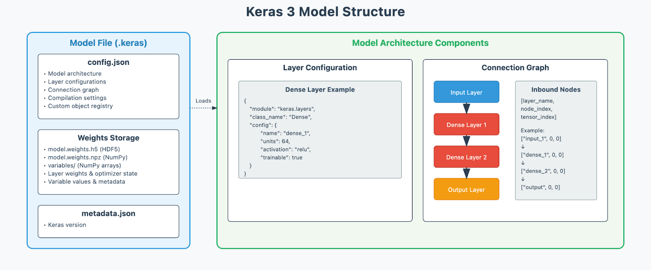Click the orange Output Layer box

466,189
